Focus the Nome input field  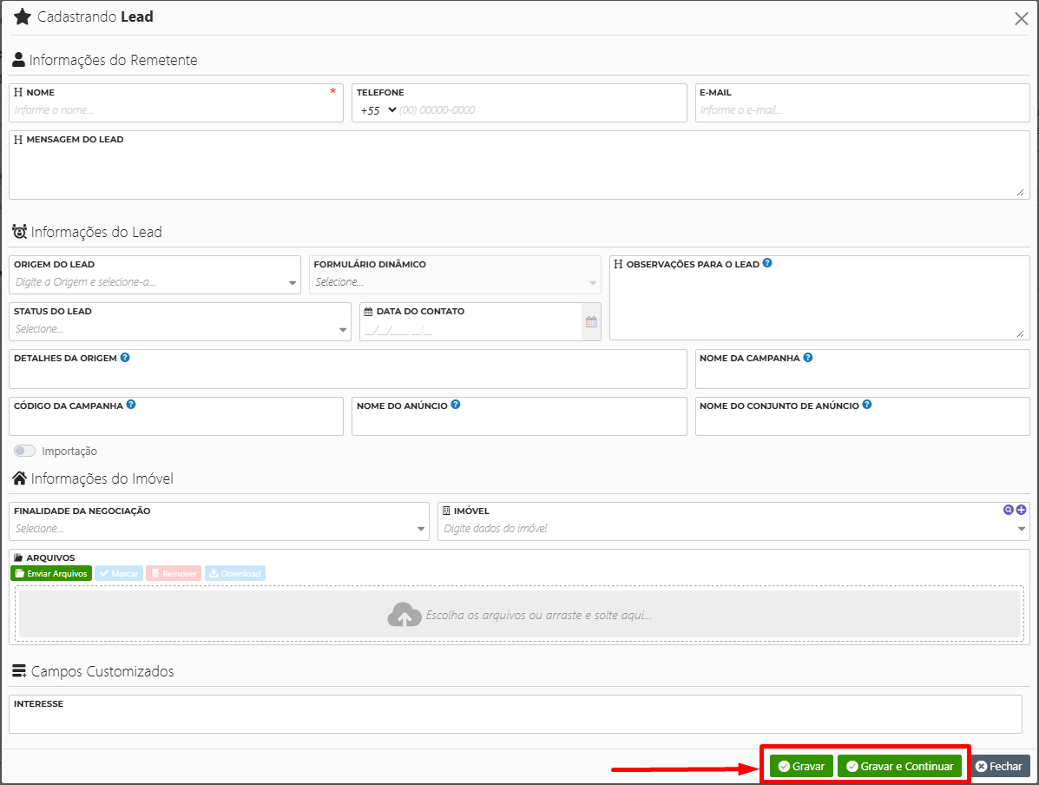[174, 110]
